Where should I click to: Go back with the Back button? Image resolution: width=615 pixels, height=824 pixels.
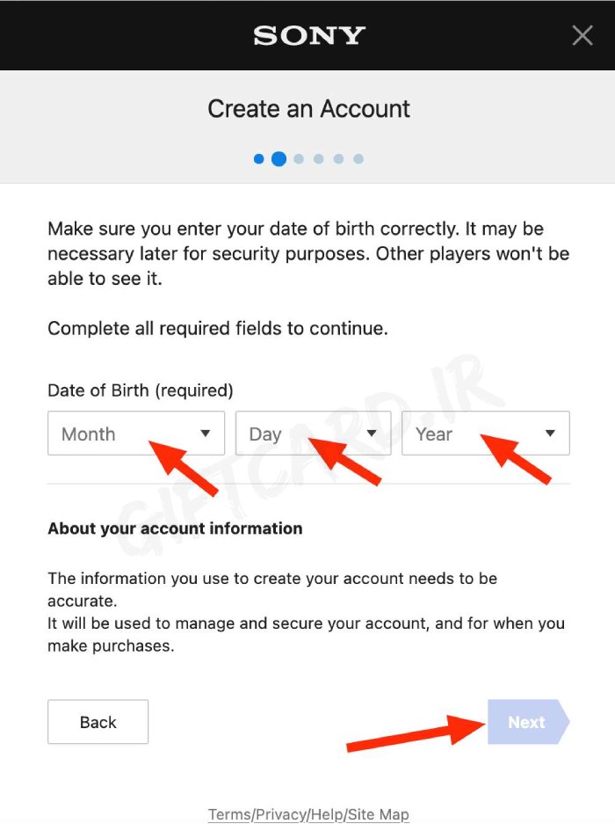coord(98,721)
